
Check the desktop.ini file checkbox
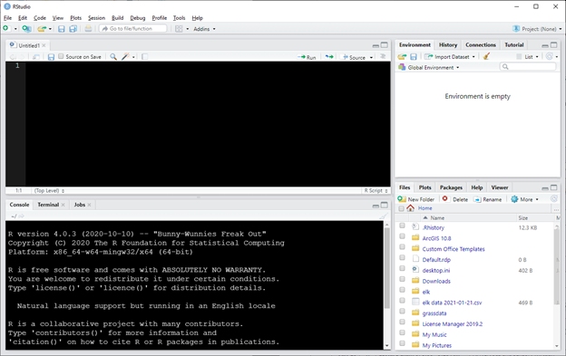402,268
